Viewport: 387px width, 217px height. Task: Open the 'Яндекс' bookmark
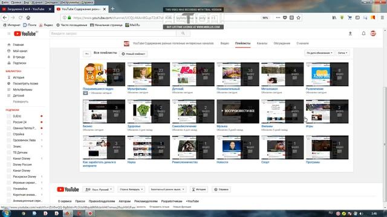pyautogui.click(x=46, y=25)
